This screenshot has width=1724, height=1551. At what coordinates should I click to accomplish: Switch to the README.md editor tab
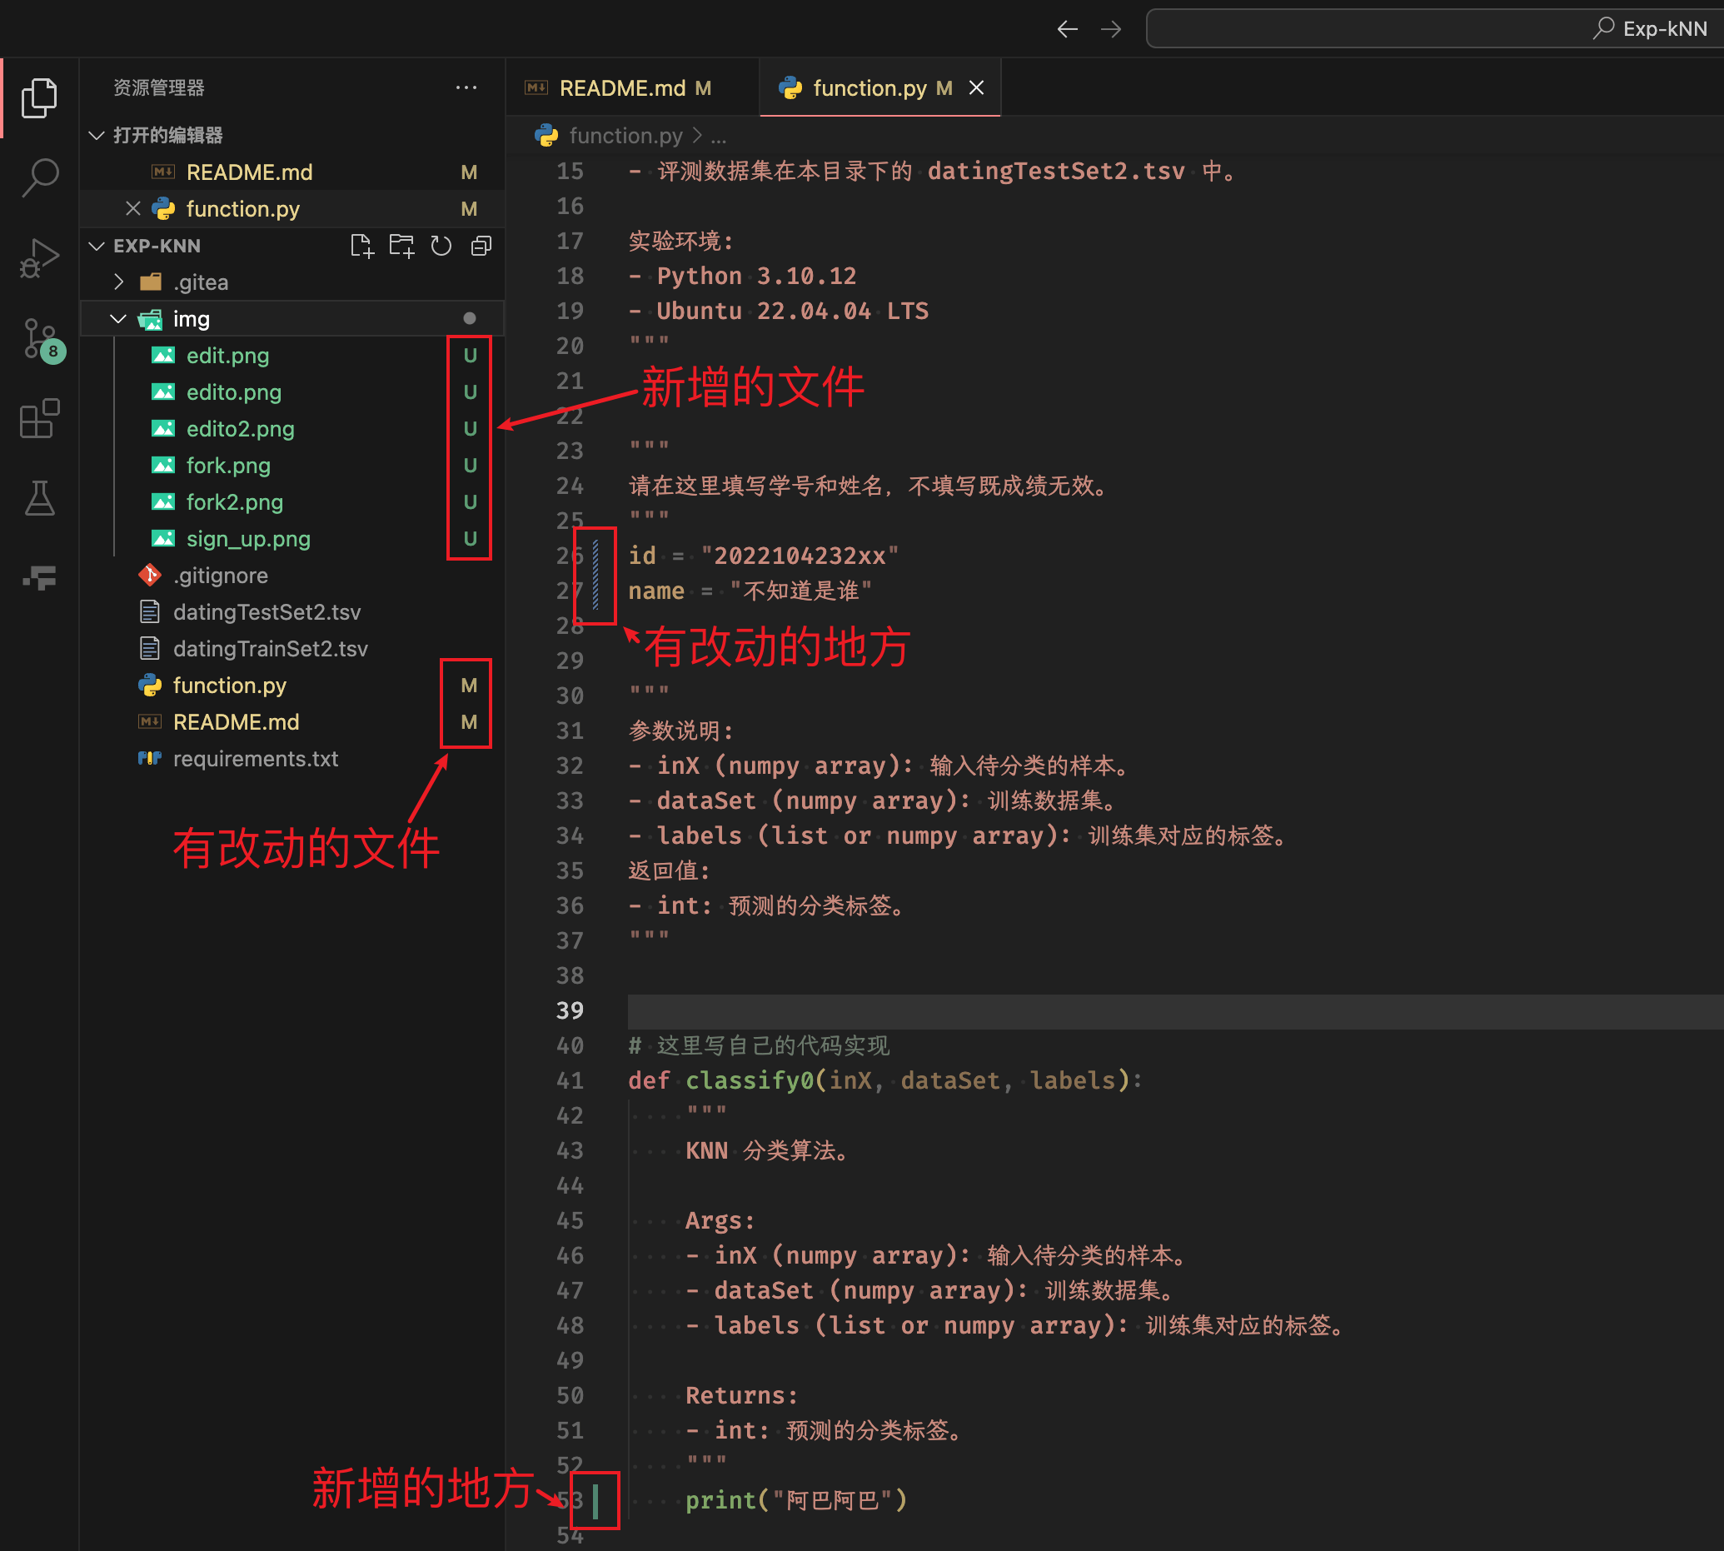[631, 87]
